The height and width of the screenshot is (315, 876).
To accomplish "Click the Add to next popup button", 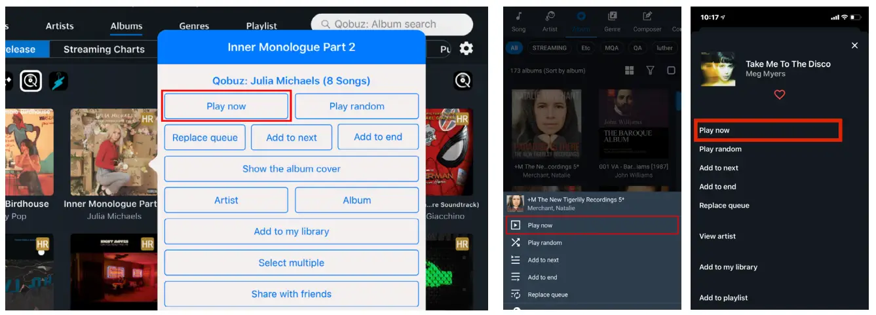I will coord(292,138).
